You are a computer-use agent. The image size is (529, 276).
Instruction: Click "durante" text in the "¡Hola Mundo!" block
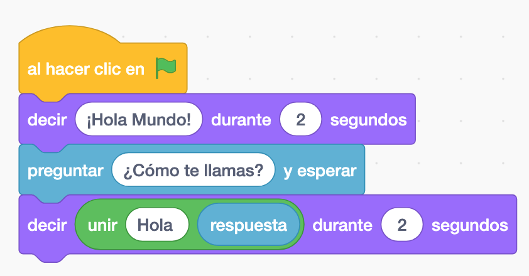(x=241, y=120)
